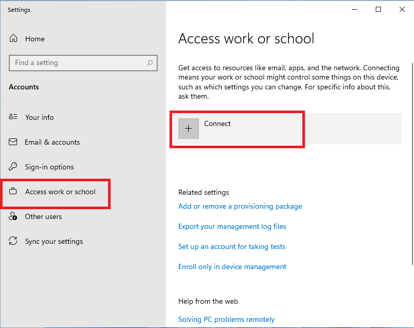Open Email & accounts via envelope icon
Image resolution: width=414 pixels, height=328 pixels.
click(14, 142)
